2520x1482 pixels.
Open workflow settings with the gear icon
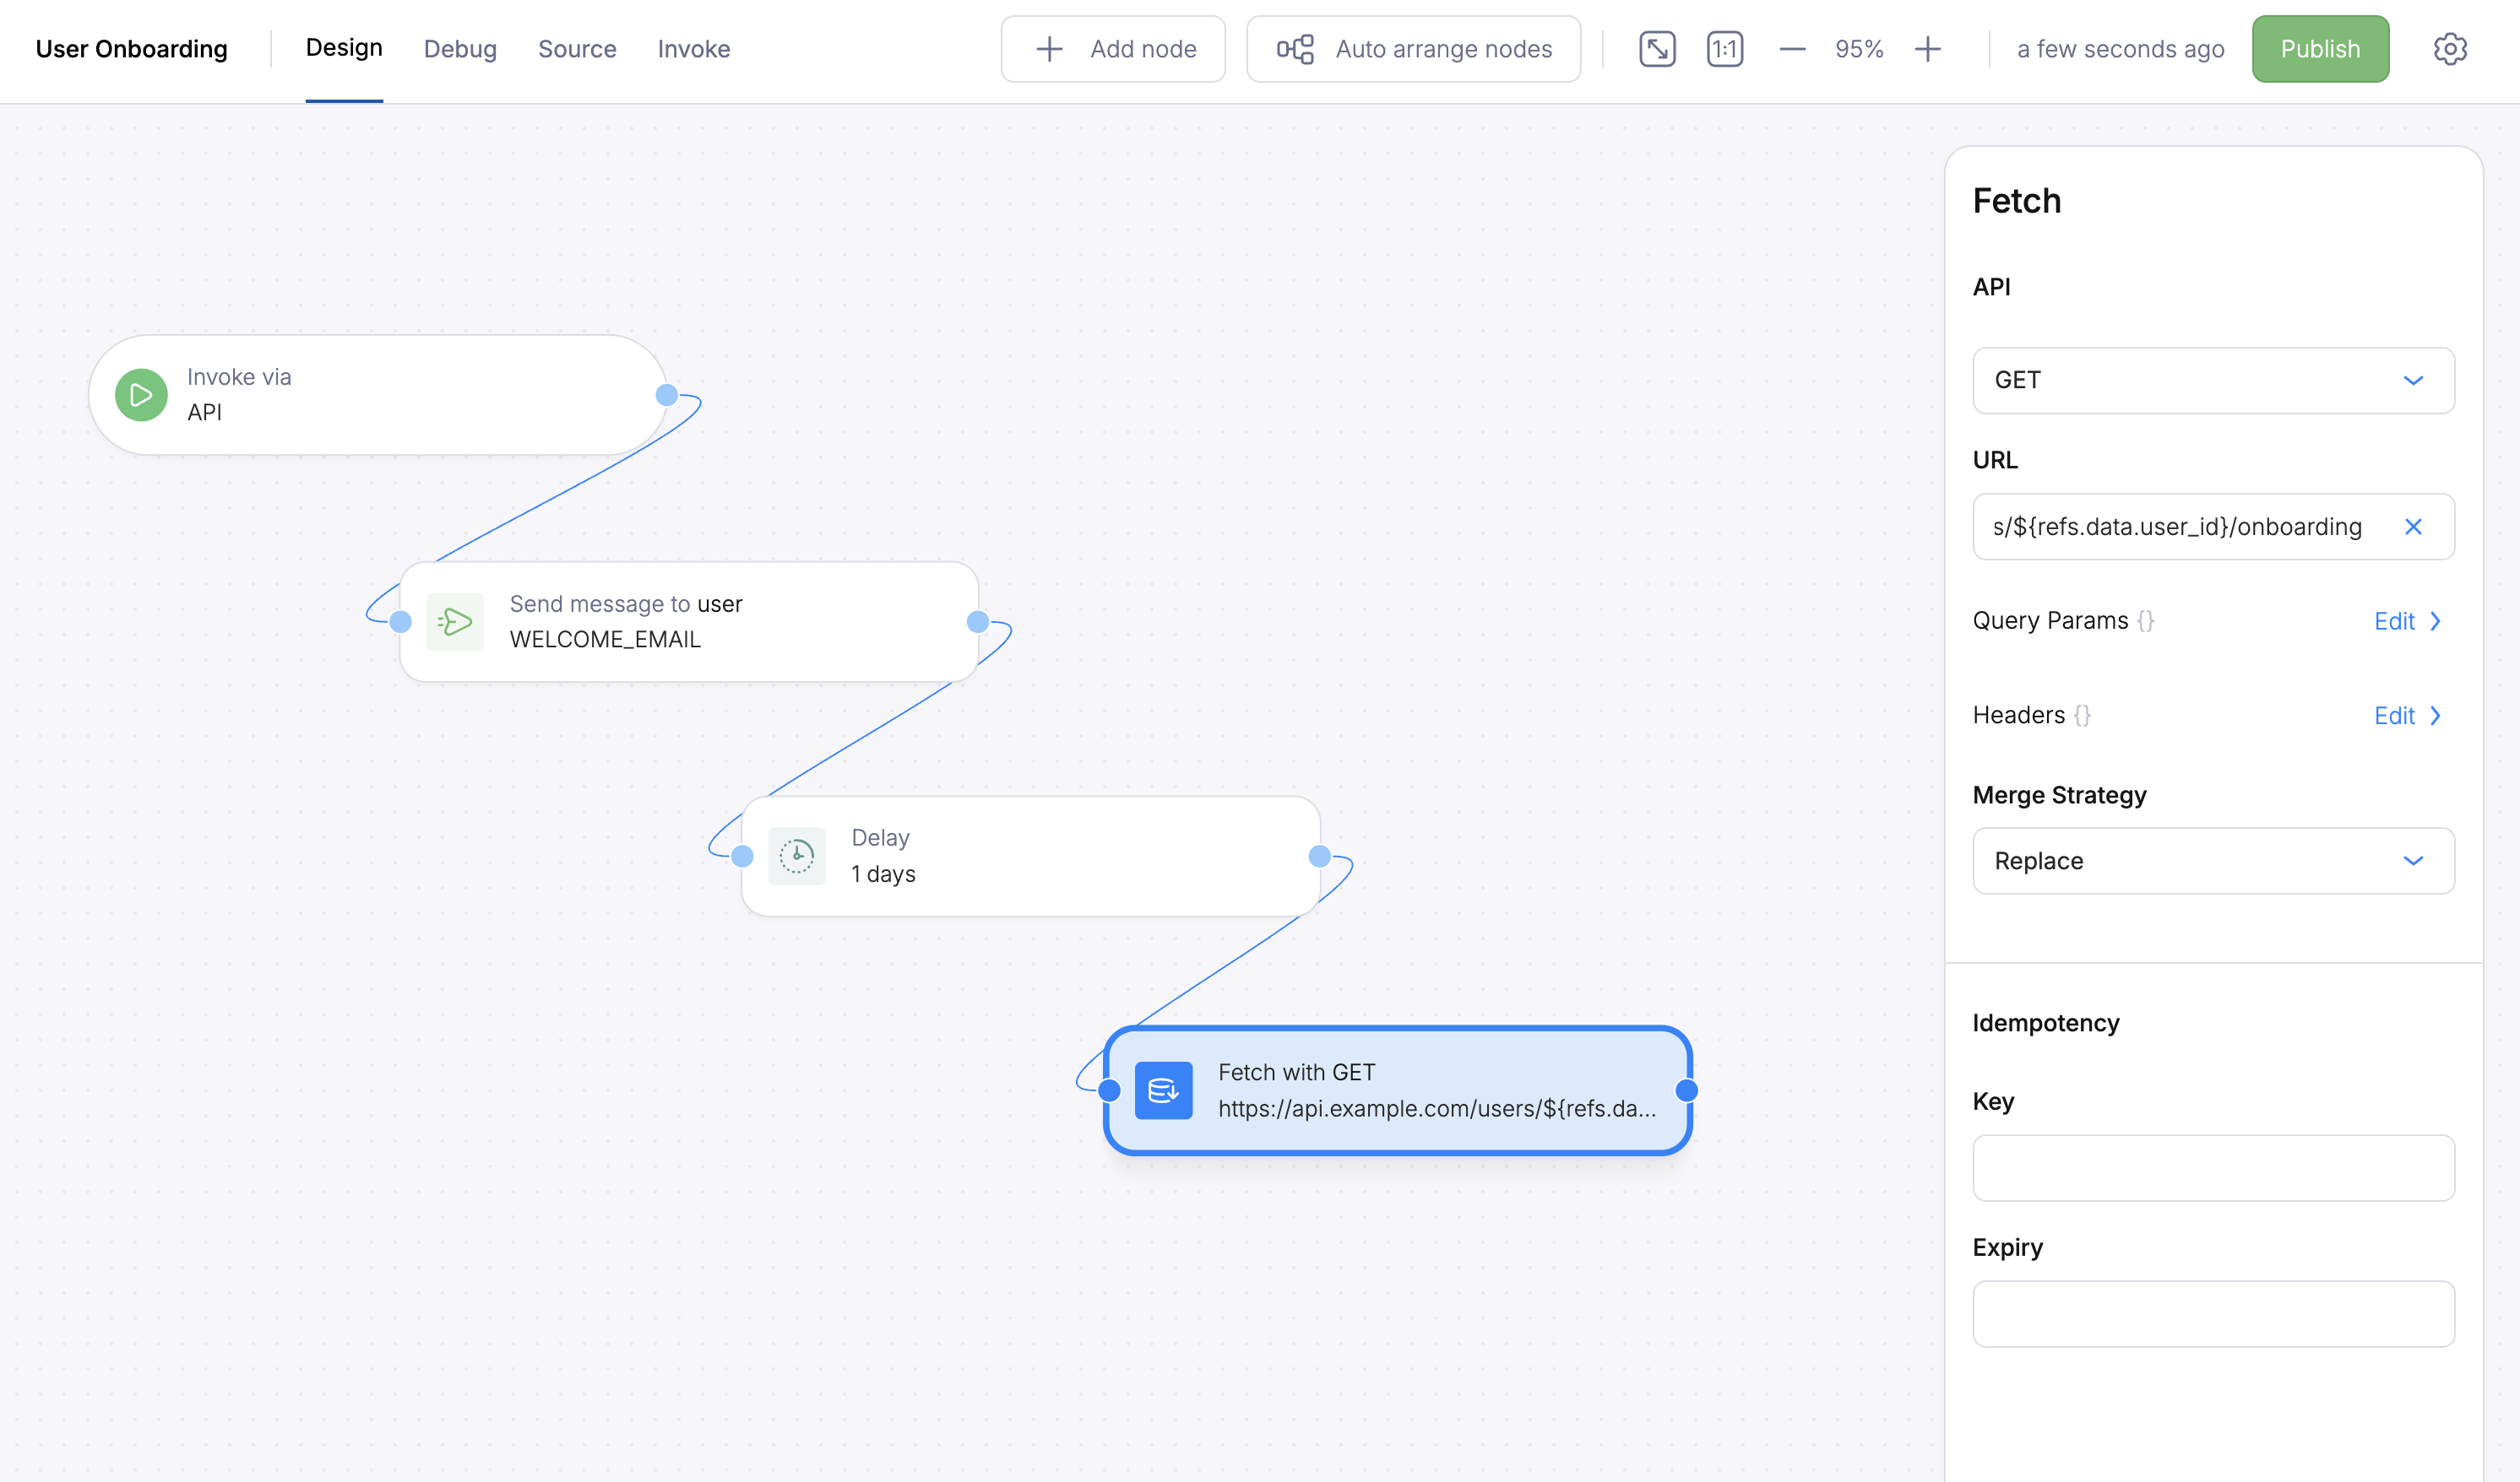(2450, 48)
